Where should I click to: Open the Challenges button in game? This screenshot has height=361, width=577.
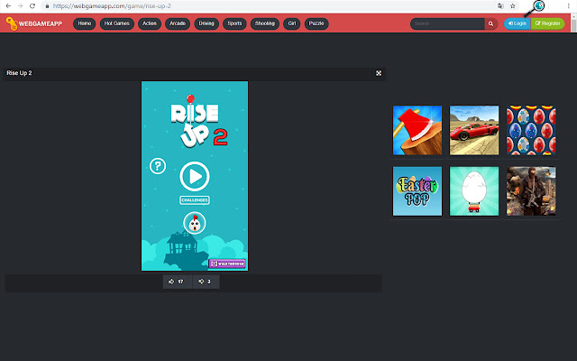(195, 200)
